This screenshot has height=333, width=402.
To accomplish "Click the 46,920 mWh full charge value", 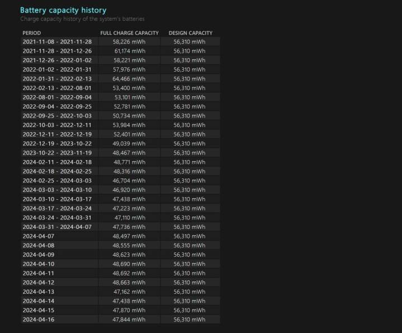I will pyautogui.click(x=129, y=190).
